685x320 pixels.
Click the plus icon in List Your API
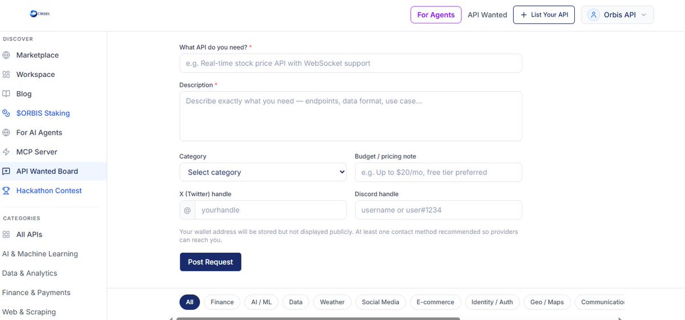[x=523, y=15]
